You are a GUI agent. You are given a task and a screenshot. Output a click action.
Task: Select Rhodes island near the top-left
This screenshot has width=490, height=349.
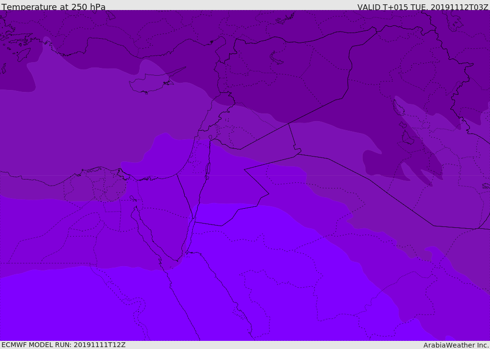pos(22,54)
